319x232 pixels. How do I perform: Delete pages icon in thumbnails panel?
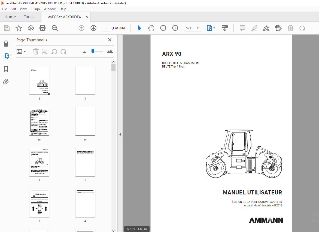tap(36, 52)
